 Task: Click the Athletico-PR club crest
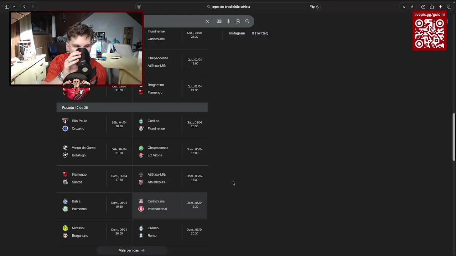tap(141, 182)
